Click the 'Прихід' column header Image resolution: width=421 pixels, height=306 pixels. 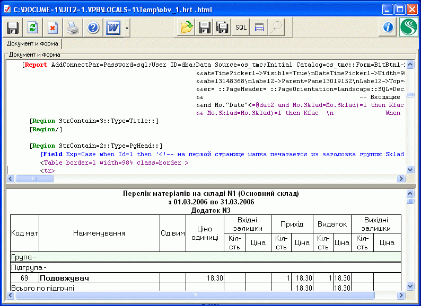pos(292,224)
